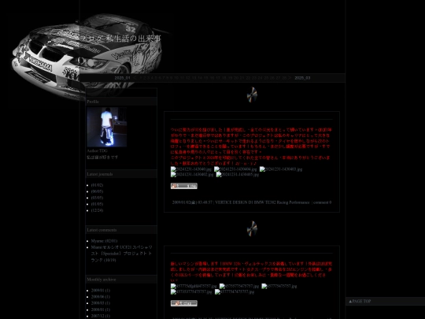Open the profile photo thumbnail
The width and height of the screenshot is (425, 319).
coord(107,127)
